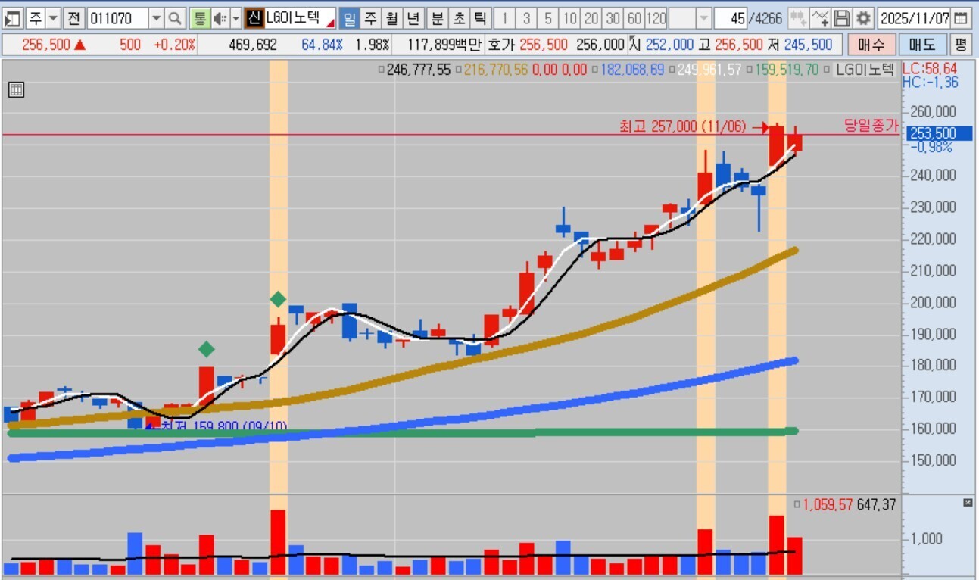Viewport: 979px width, 580px height.
Task: Click the 평 button
Action: [x=960, y=45]
